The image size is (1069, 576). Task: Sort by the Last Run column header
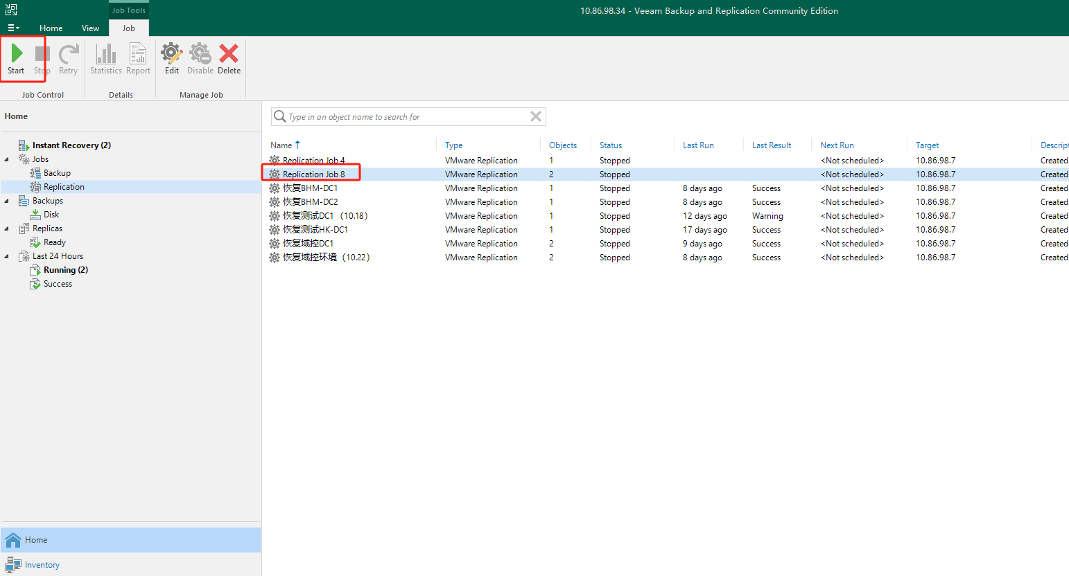click(x=698, y=145)
